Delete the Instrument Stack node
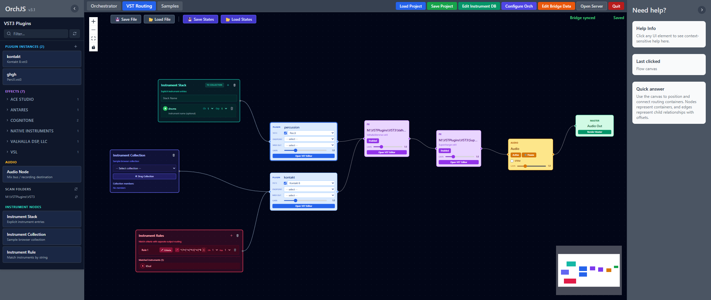This screenshot has width=711, height=300. (x=235, y=85)
